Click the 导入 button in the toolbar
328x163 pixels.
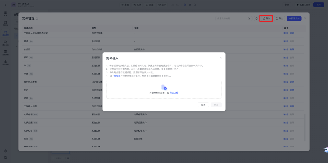pyautogui.click(x=266, y=18)
